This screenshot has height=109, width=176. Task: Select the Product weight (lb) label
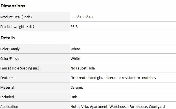(17, 27)
